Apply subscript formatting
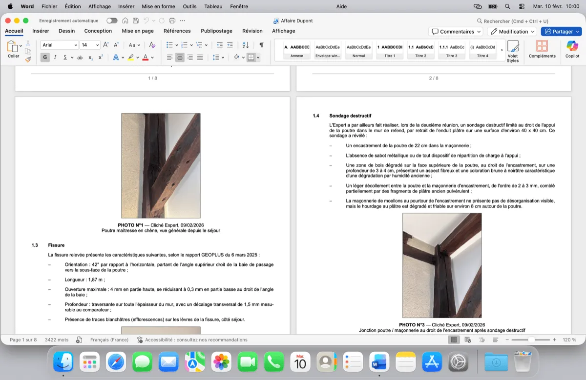Screen dimensions: 586x380 click(x=91, y=57)
